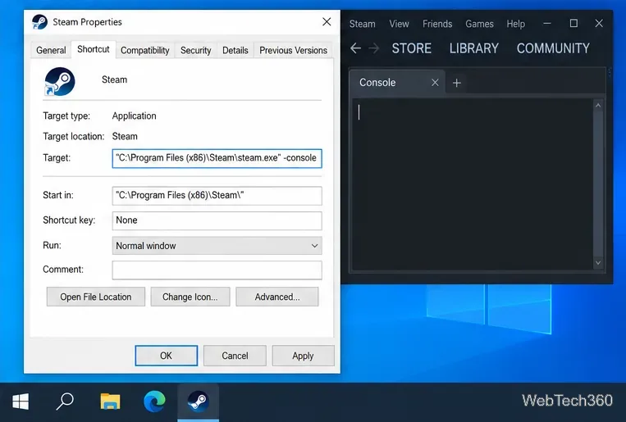
Task: Click the Steam taskbar icon
Action: pyautogui.click(x=198, y=402)
